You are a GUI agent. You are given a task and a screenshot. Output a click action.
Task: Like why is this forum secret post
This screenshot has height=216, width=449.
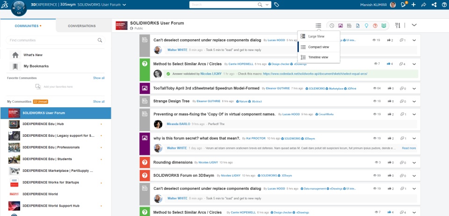[389, 138]
